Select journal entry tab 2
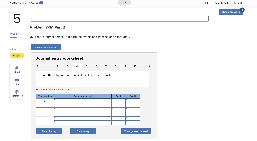Viewport: 257px width, 141px height. point(57,66)
